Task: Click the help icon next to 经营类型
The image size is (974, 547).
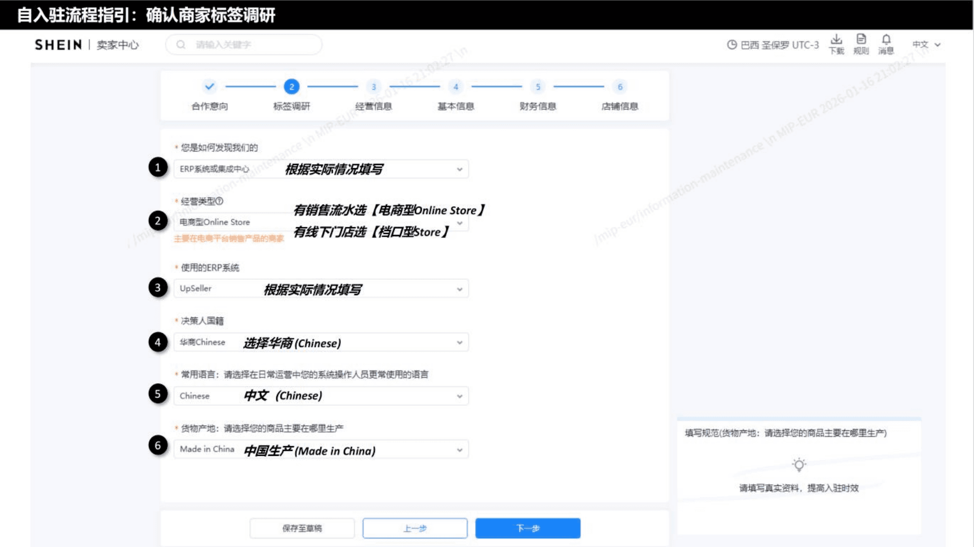Action: pyautogui.click(x=219, y=201)
